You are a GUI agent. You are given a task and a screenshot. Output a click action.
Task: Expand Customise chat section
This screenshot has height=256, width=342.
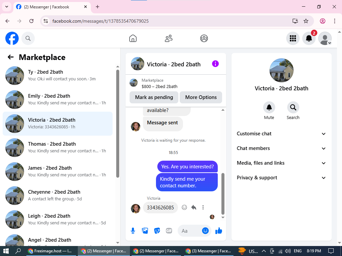pos(281,134)
